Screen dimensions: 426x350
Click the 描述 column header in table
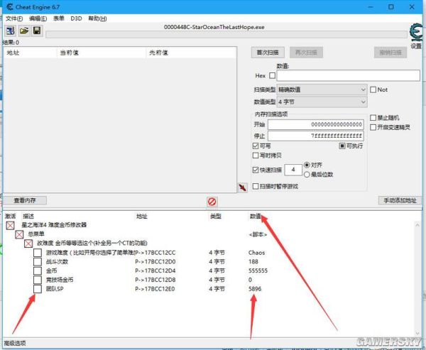[28, 217]
